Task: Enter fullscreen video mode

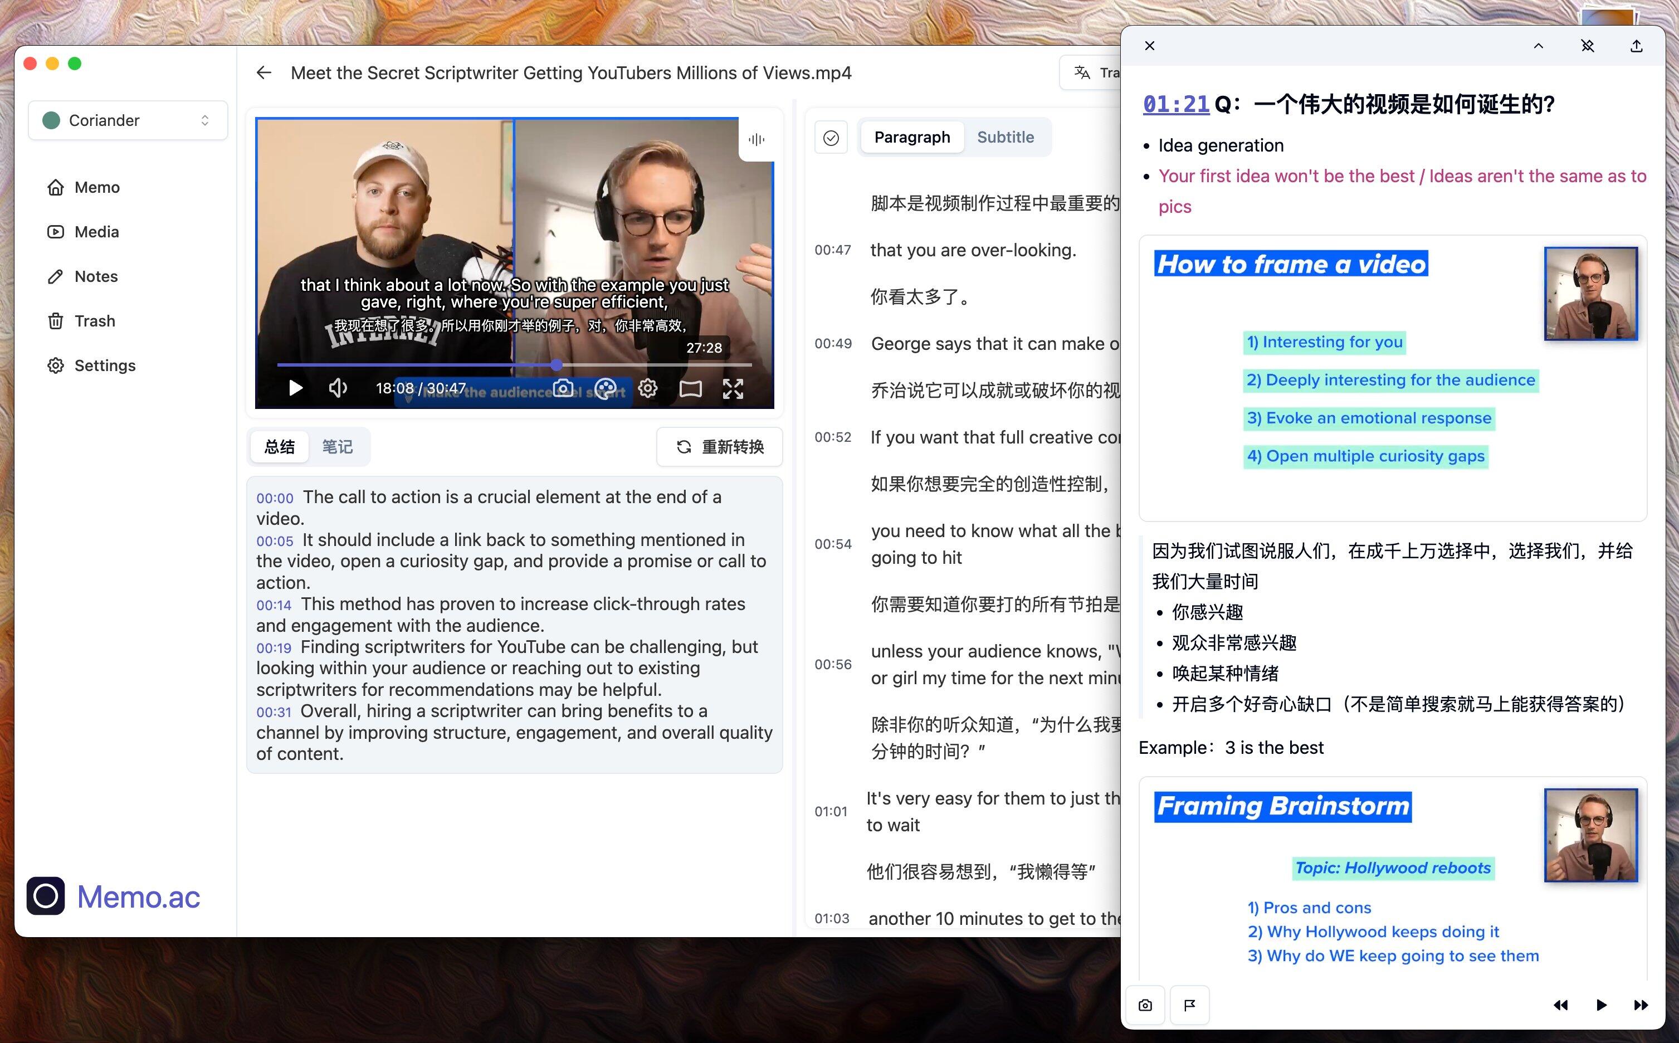Action: coord(733,389)
